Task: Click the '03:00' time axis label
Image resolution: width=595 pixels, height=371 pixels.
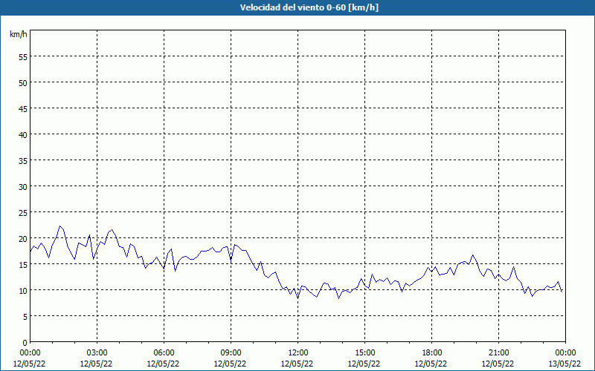Action: click(x=97, y=353)
